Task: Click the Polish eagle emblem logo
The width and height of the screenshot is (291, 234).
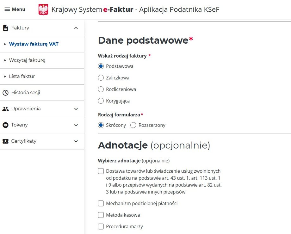Action: point(43,9)
